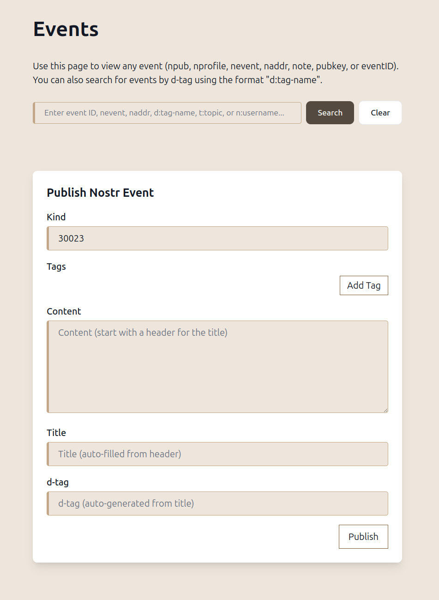Click the Content field label
Image resolution: width=439 pixels, height=600 pixels.
pyautogui.click(x=64, y=311)
